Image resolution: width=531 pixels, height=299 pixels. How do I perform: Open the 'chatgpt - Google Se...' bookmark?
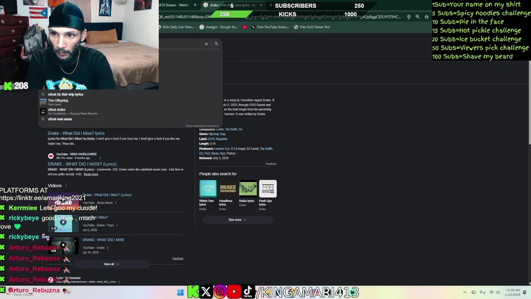click(219, 27)
